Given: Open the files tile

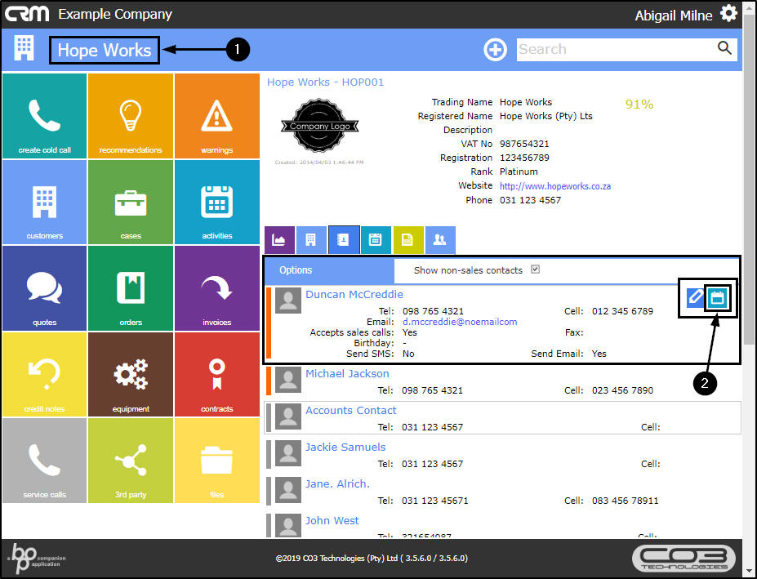Looking at the screenshot, I should [x=216, y=461].
